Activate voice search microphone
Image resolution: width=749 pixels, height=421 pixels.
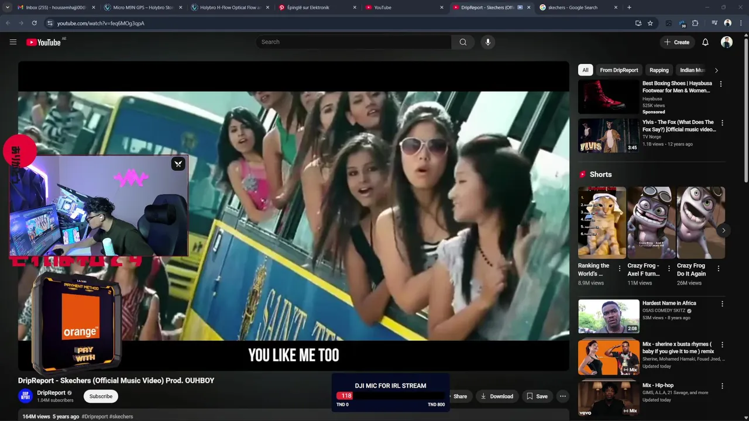[488, 42]
